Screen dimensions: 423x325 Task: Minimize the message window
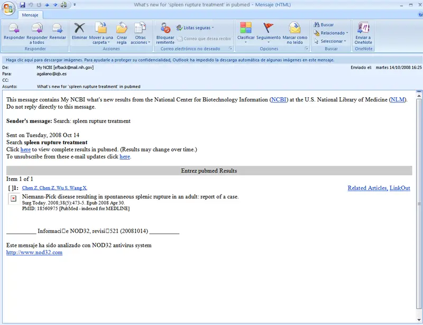click(402, 5)
